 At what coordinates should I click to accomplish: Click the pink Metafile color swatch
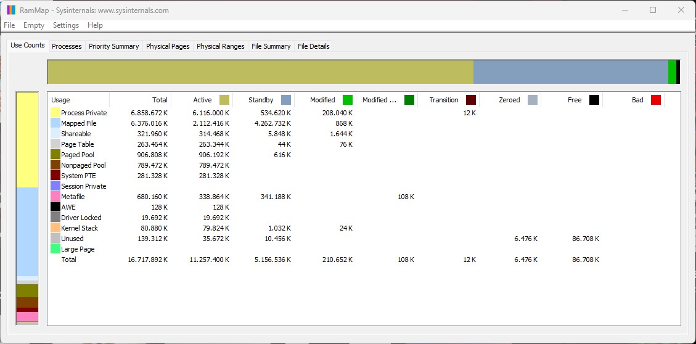pyautogui.click(x=55, y=197)
